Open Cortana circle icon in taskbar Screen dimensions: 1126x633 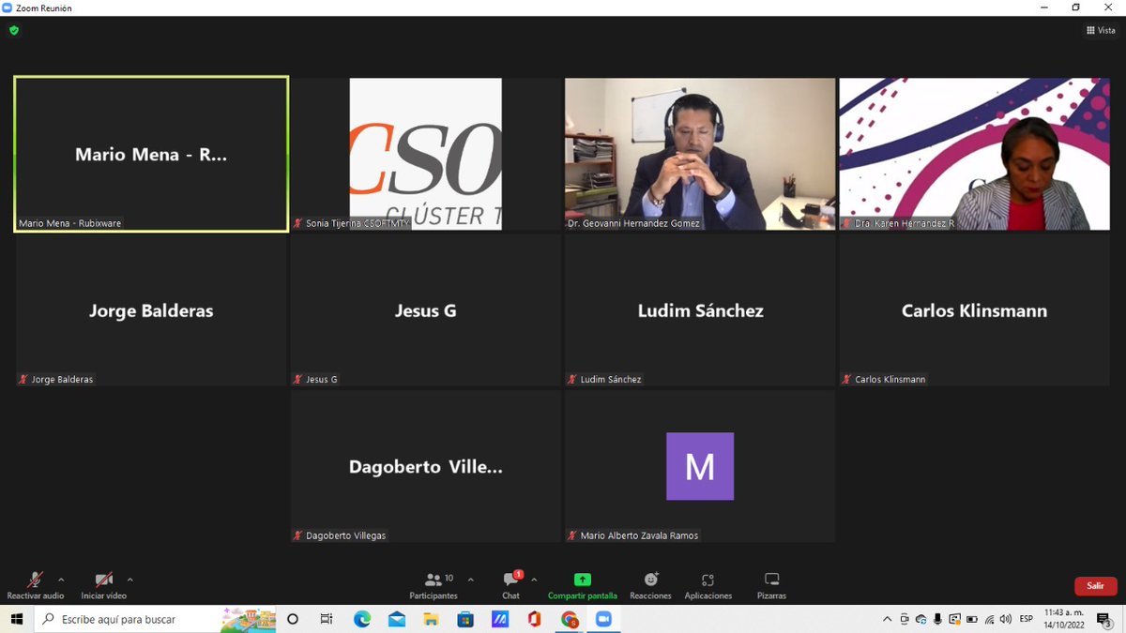293,619
